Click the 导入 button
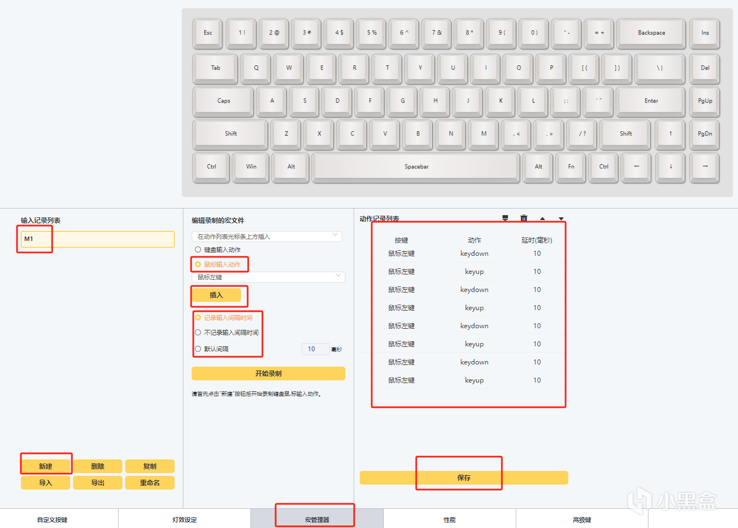This screenshot has width=738, height=528. 46,482
